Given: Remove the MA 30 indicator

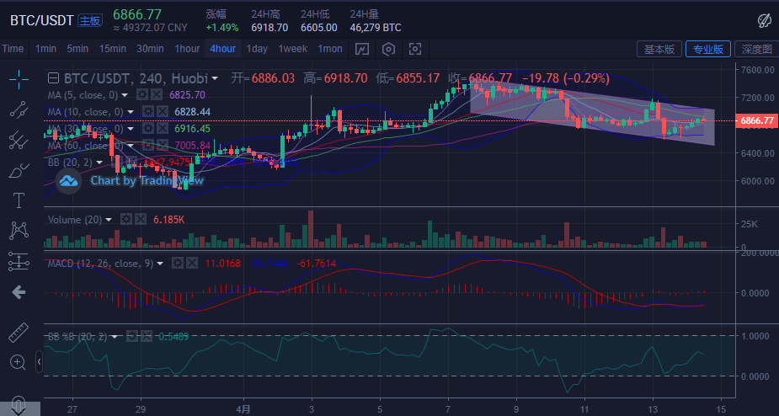Looking at the screenshot, I should coord(162,129).
